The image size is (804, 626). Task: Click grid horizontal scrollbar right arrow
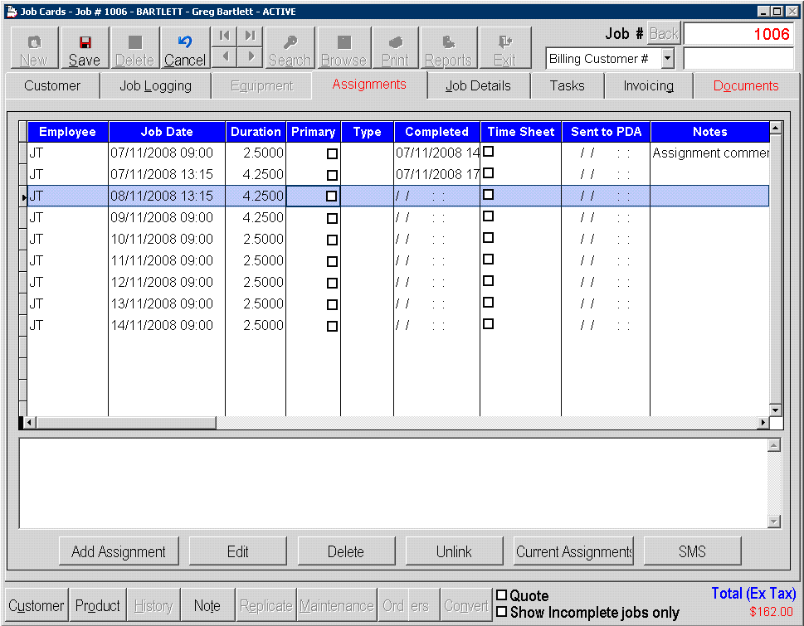[x=763, y=423]
